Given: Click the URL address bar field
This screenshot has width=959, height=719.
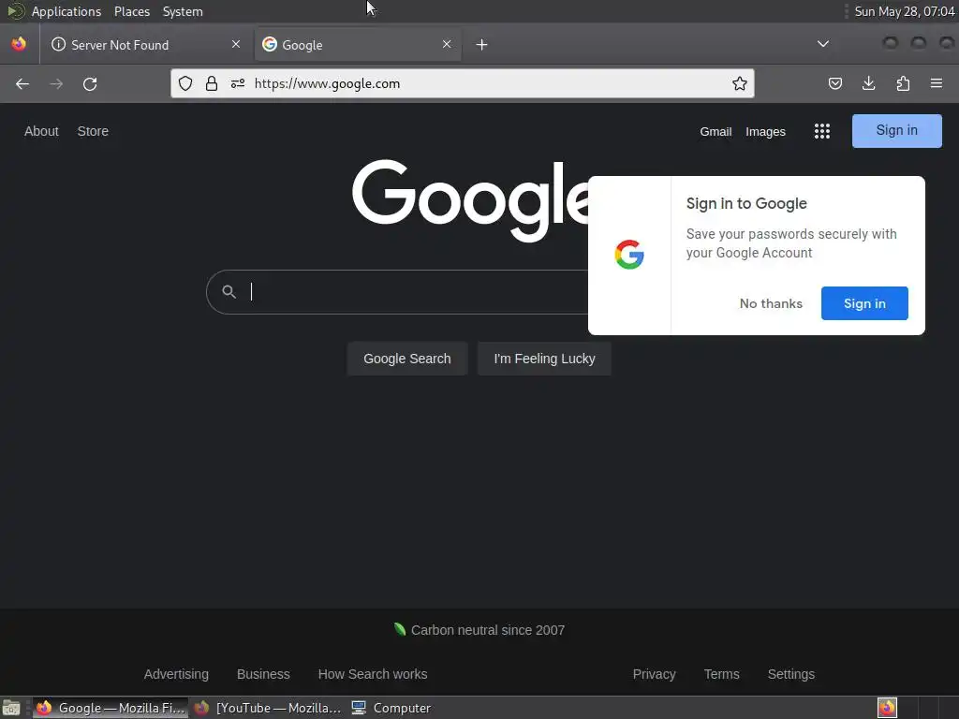Looking at the screenshot, I should pyautogui.click(x=463, y=83).
